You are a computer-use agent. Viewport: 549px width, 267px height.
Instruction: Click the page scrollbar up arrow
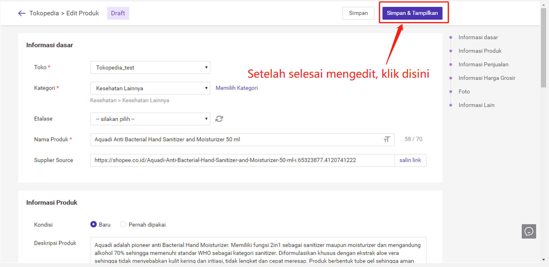pos(543,5)
